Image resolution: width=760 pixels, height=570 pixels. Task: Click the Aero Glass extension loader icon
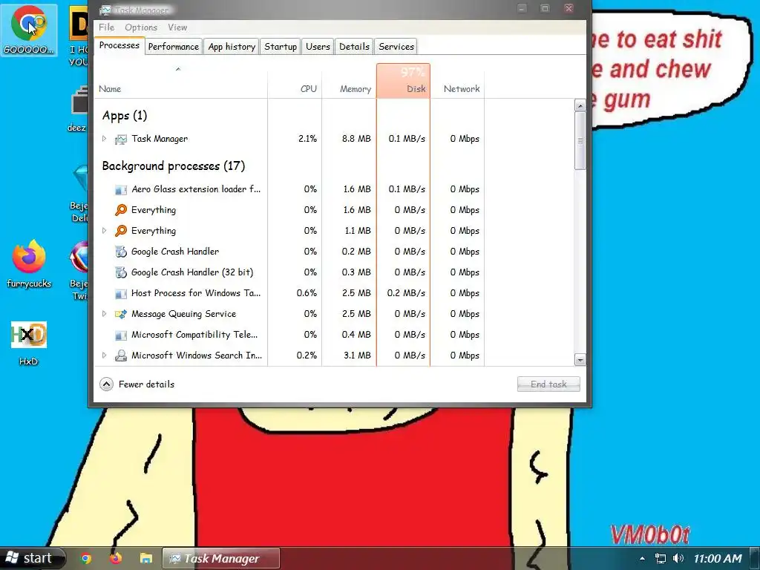(121, 189)
